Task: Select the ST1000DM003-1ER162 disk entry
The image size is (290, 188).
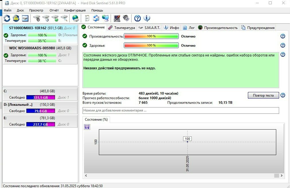Action: click(40, 35)
